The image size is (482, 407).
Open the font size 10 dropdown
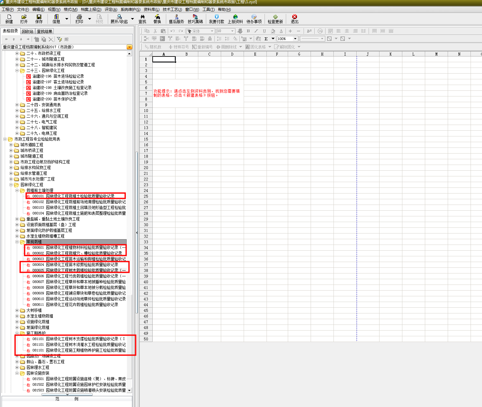click(x=233, y=31)
